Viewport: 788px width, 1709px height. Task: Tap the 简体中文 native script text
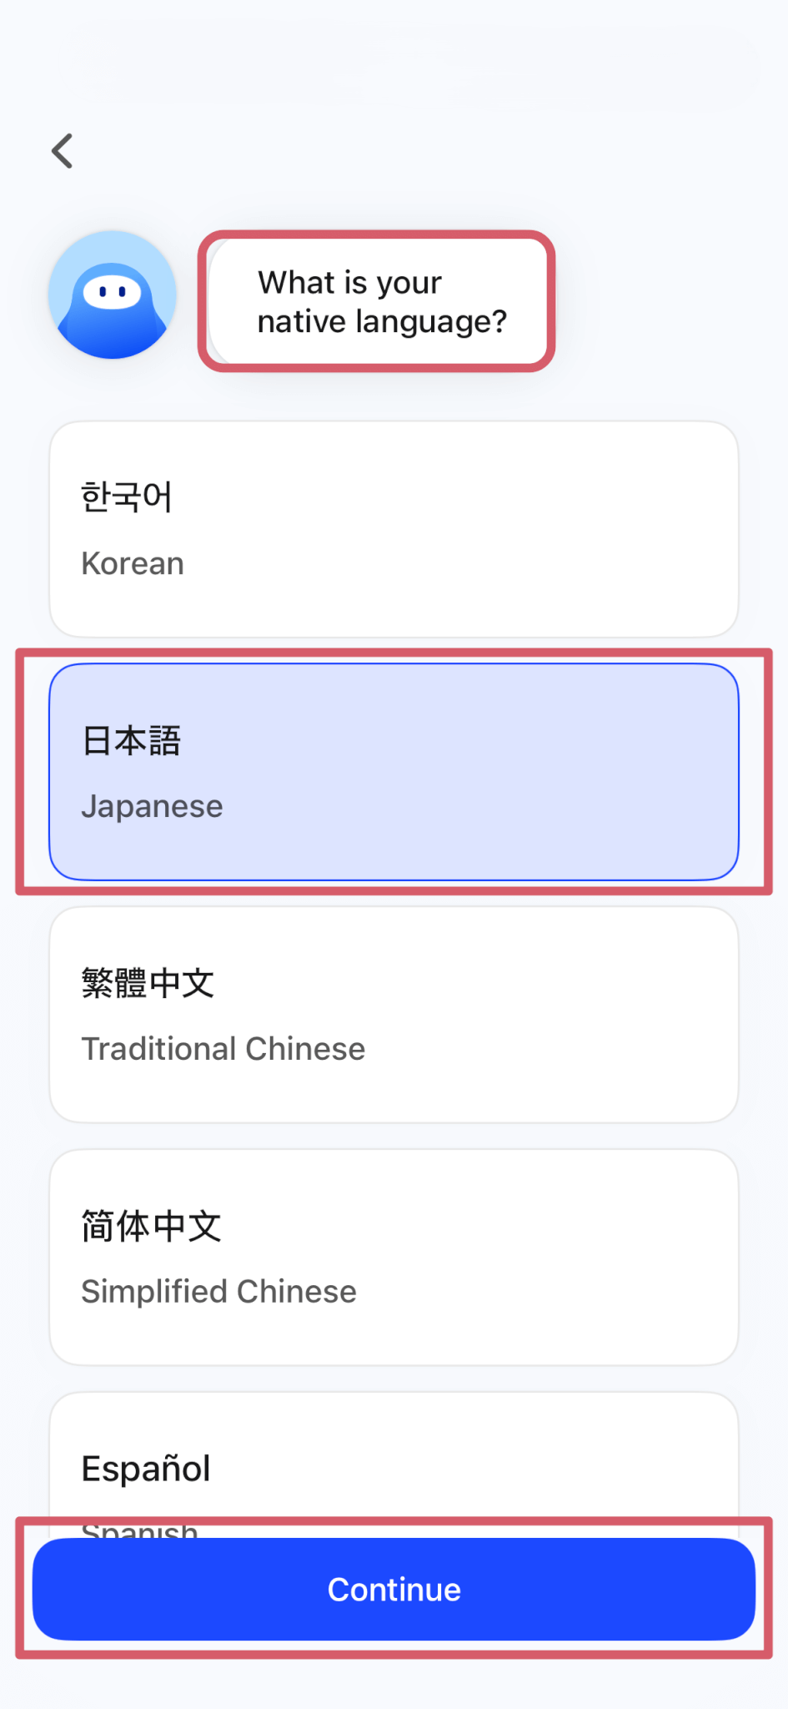(151, 1226)
